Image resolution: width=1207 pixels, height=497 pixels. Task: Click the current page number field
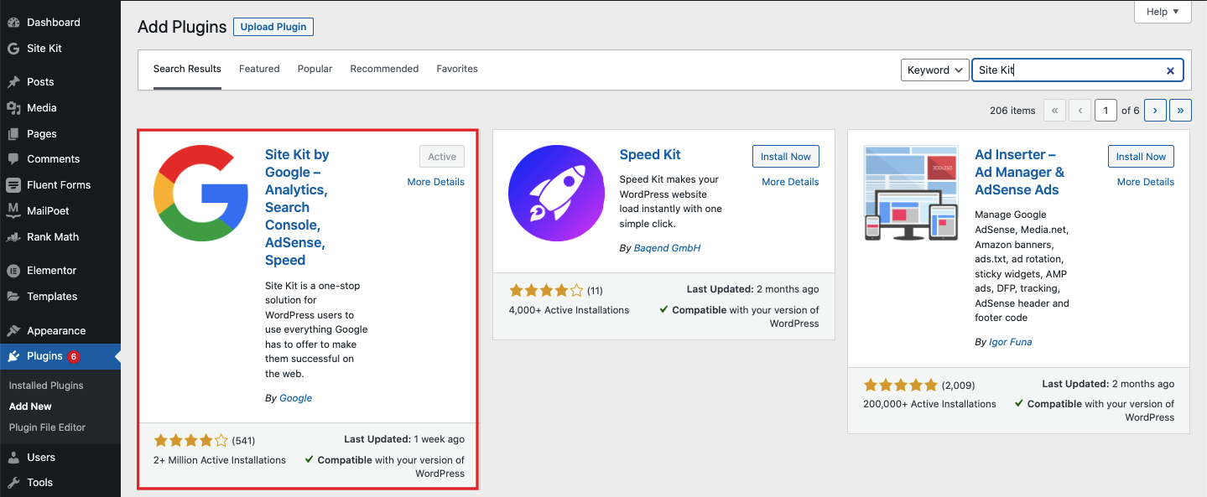(1106, 110)
